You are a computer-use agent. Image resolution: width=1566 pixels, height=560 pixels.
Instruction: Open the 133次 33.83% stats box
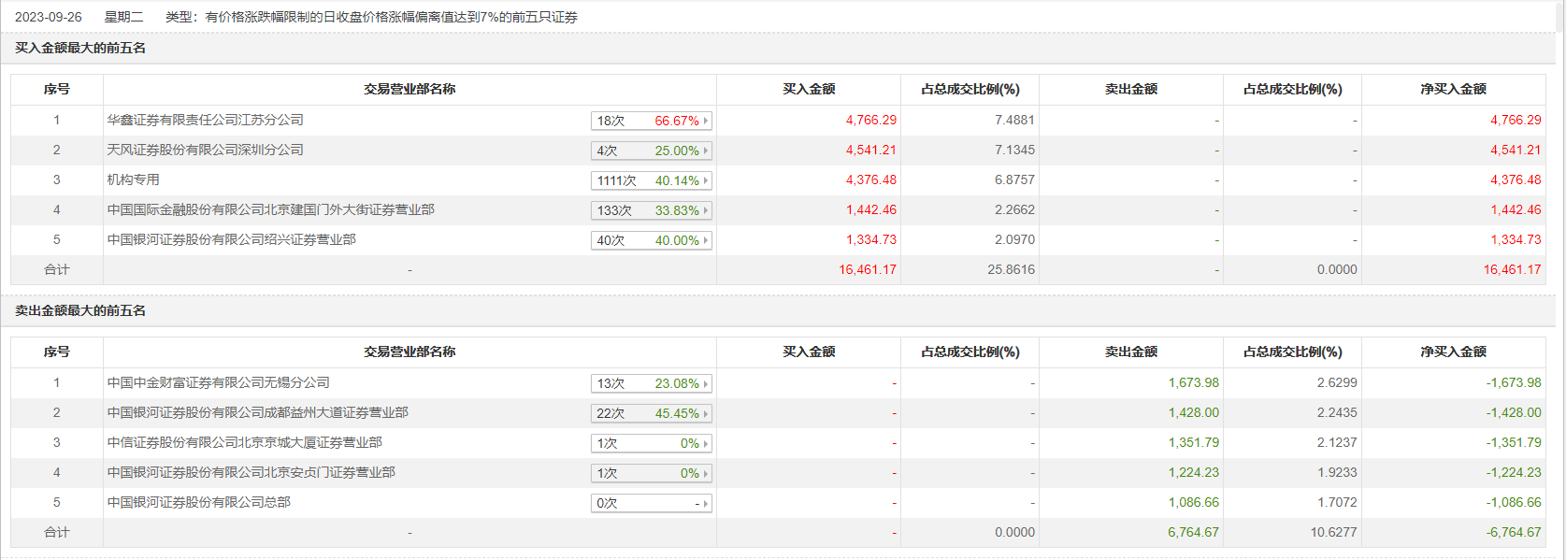point(651,210)
